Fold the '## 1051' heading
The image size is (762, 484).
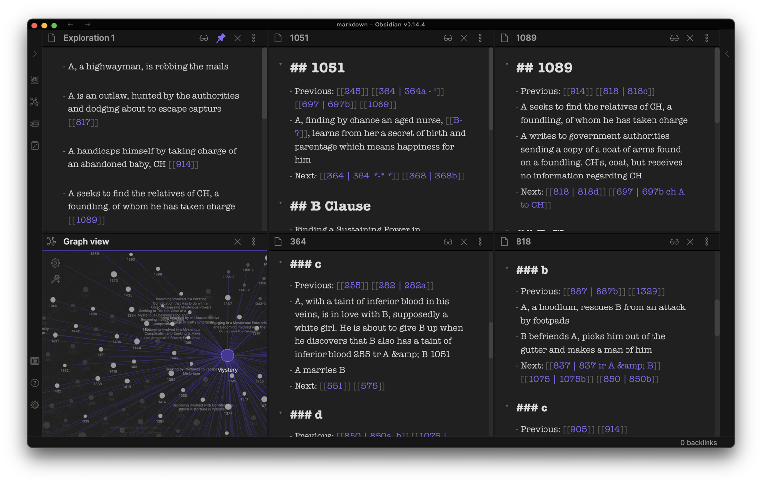(281, 64)
